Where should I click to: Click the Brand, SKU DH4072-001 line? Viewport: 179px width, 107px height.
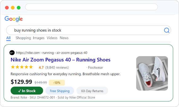pos(53,97)
